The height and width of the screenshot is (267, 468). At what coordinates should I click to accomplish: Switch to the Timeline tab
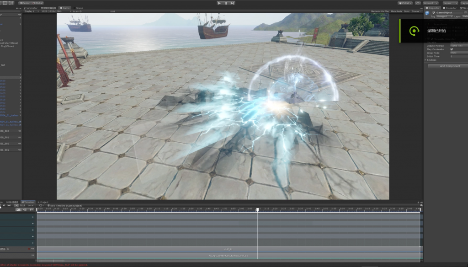(27, 202)
